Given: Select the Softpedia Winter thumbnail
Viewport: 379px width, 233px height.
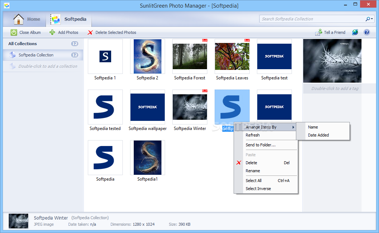Looking at the screenshot, I should tap(190, 107).
